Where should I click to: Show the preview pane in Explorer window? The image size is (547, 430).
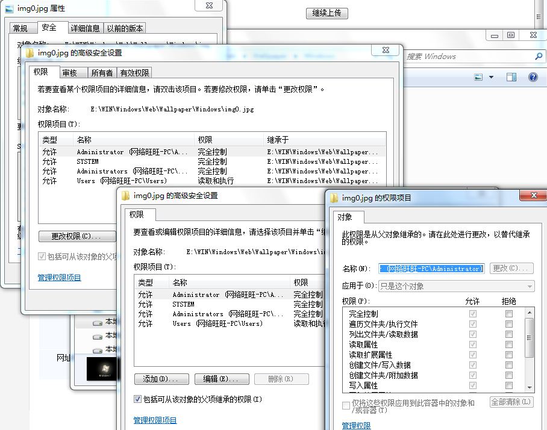(511, 77)
